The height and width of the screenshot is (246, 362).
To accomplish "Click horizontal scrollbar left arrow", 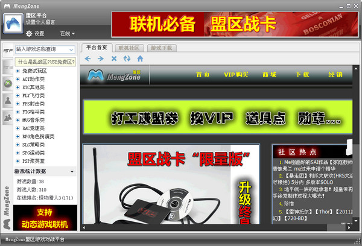I will click(84, 228).
